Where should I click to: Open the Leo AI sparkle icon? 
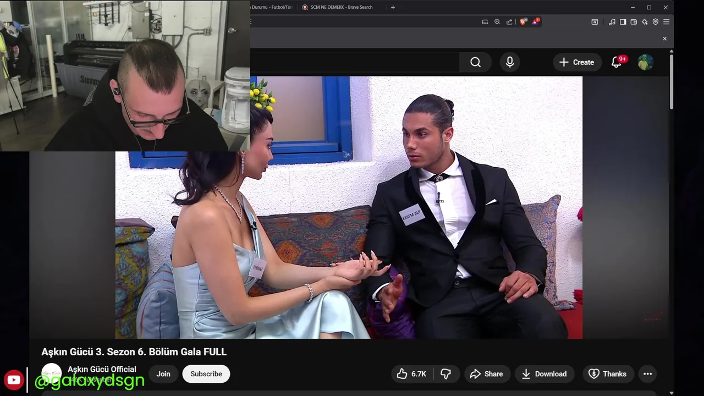point(645,22)
